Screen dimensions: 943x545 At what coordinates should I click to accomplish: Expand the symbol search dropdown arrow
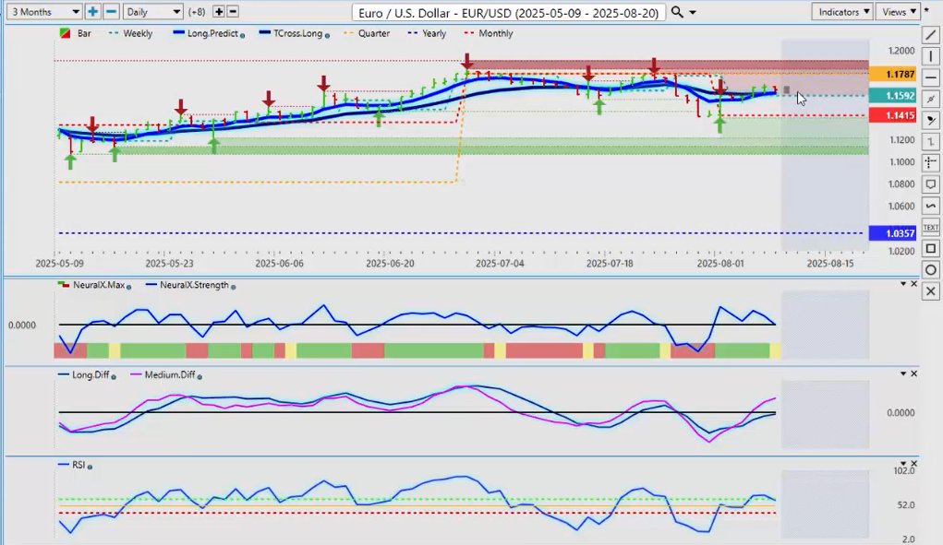click(x=694, y=13)
